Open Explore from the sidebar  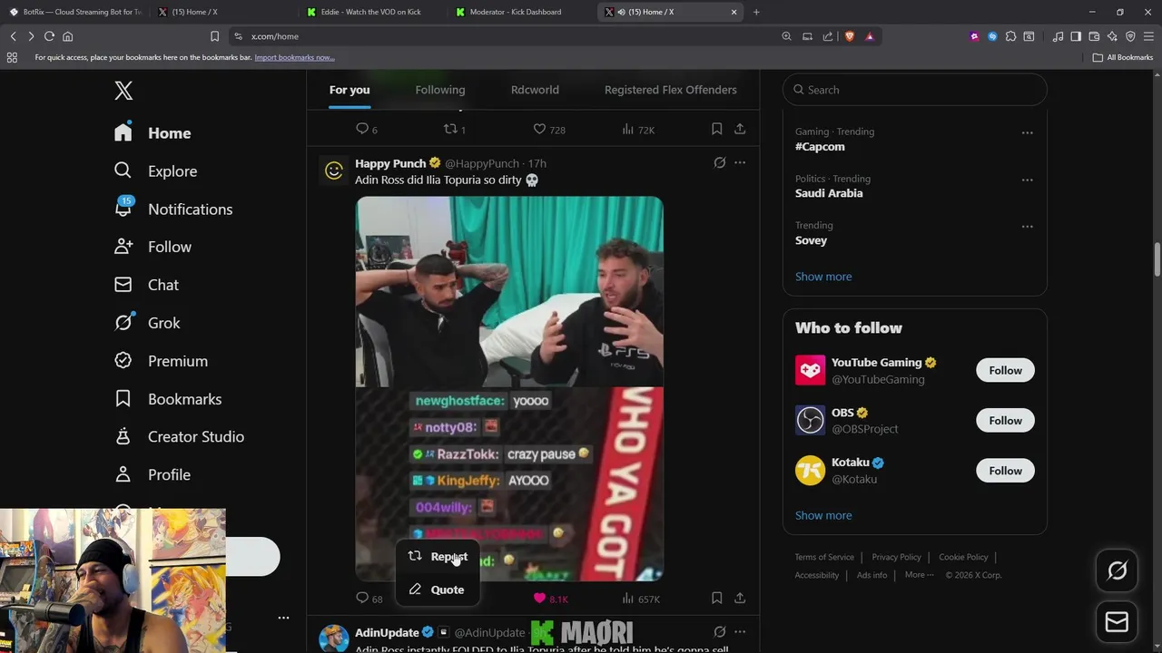(x=155, y=171)
